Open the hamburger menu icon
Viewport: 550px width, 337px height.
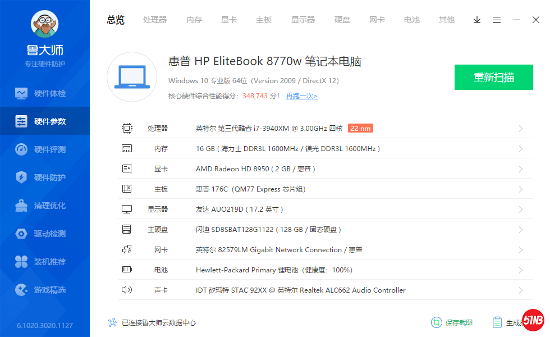point(497,20)
